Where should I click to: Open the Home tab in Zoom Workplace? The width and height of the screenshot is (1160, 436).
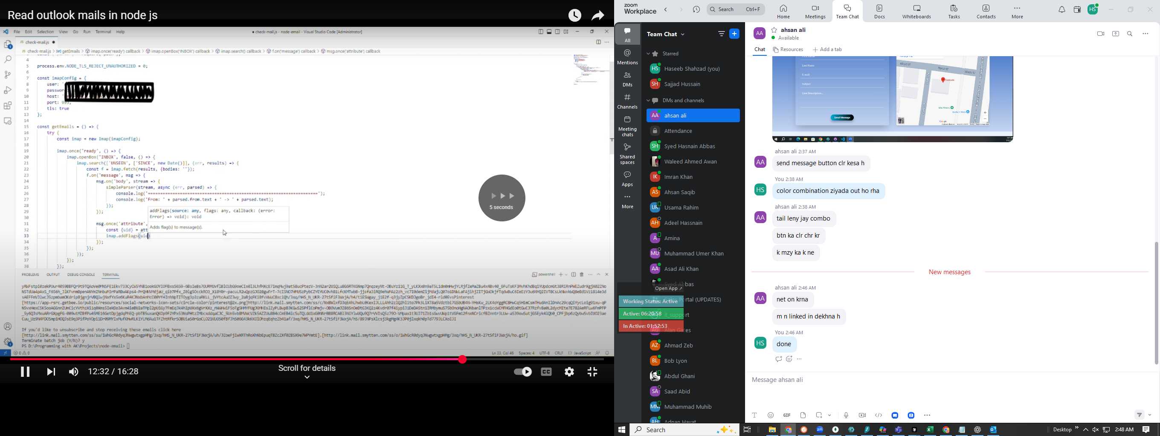[783, 11]
